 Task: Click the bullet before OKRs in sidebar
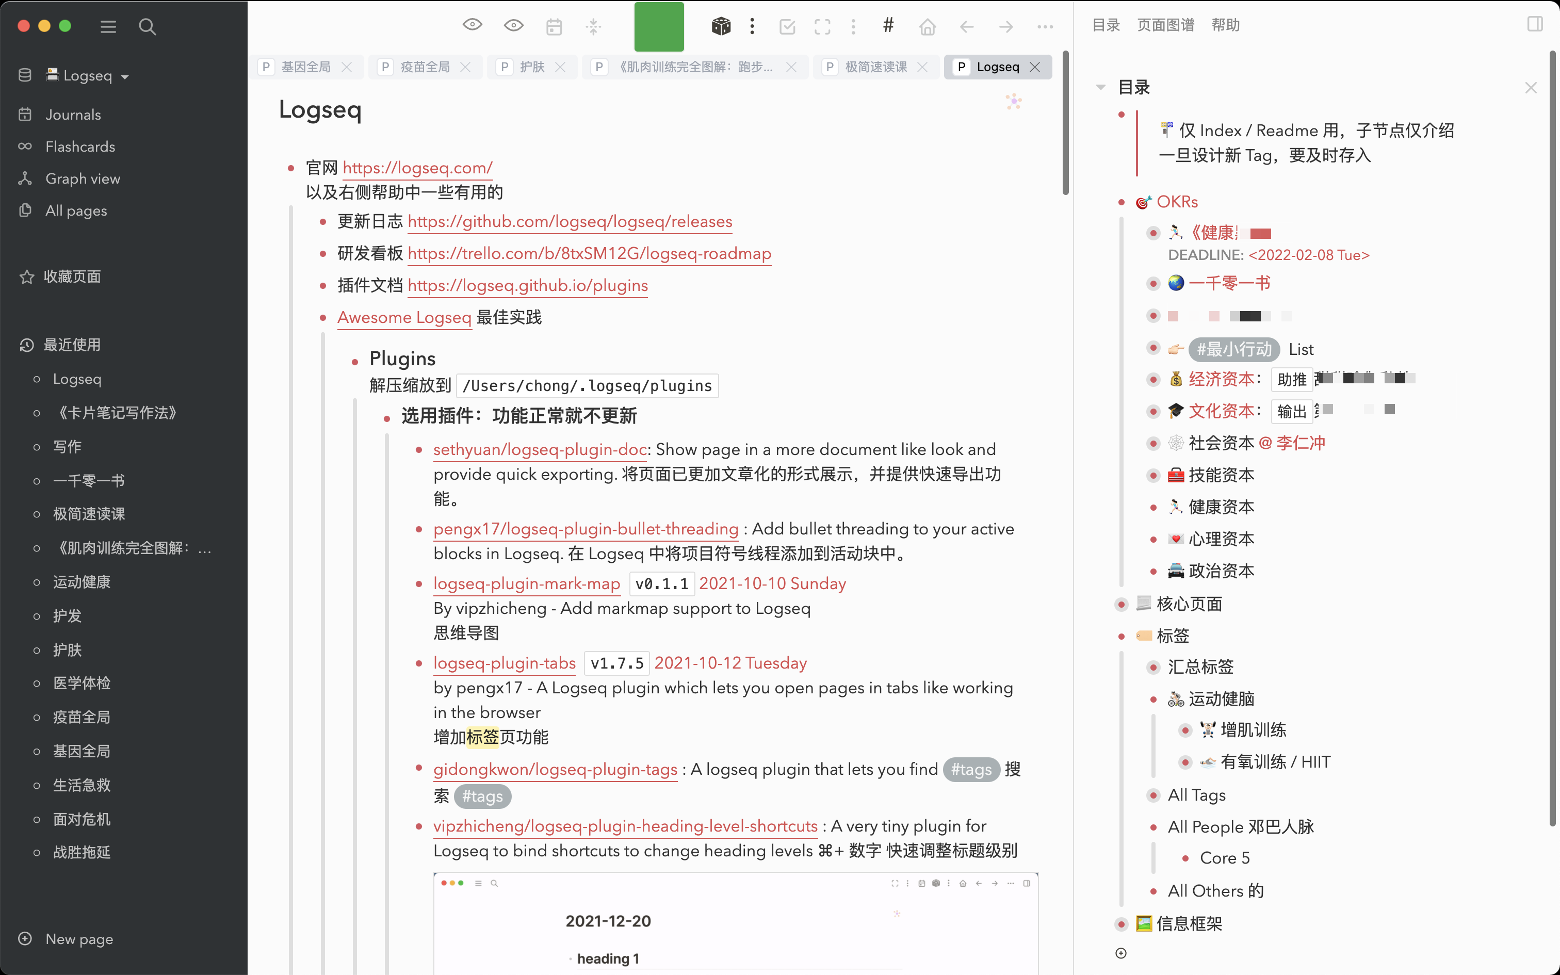pos(1122,202)
